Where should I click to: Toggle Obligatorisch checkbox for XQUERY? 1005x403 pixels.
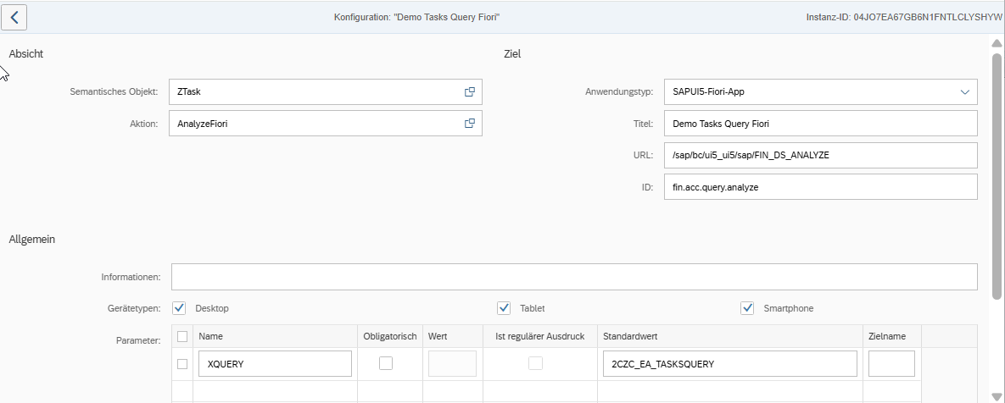tap(385, 363)
